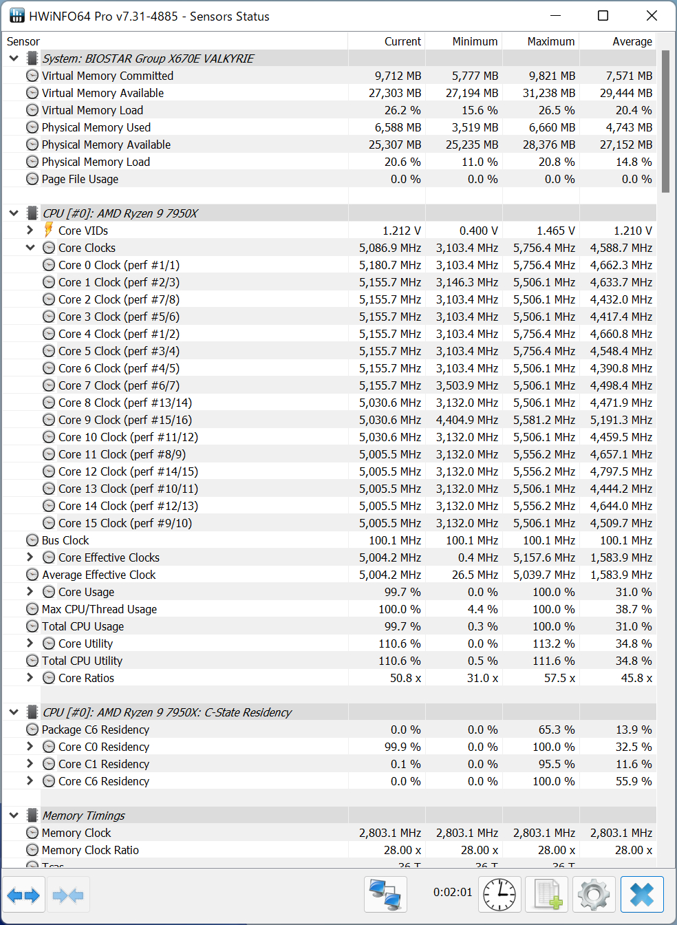The image size is (677, 925).
Task: Click the log file start icon
Action: tap(547, 895)
